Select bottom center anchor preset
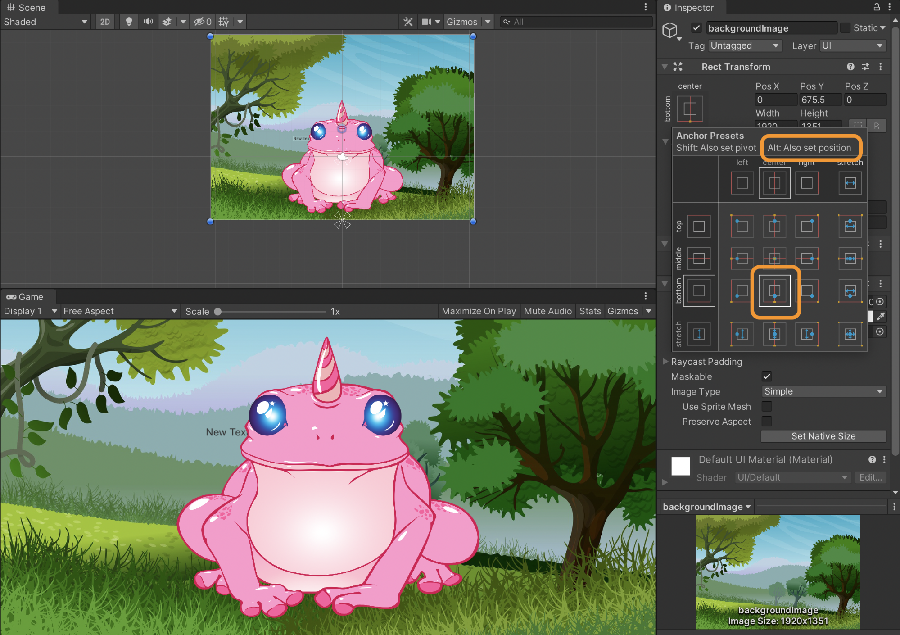 (774, 291)
